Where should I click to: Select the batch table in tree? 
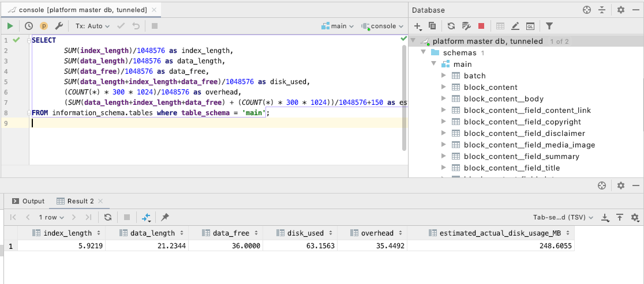[474, 75]
